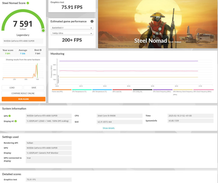218x183 pixels.
Task: Toggle the Frame rate (FPS) legend swatch
Action: (x=62, y=90)
